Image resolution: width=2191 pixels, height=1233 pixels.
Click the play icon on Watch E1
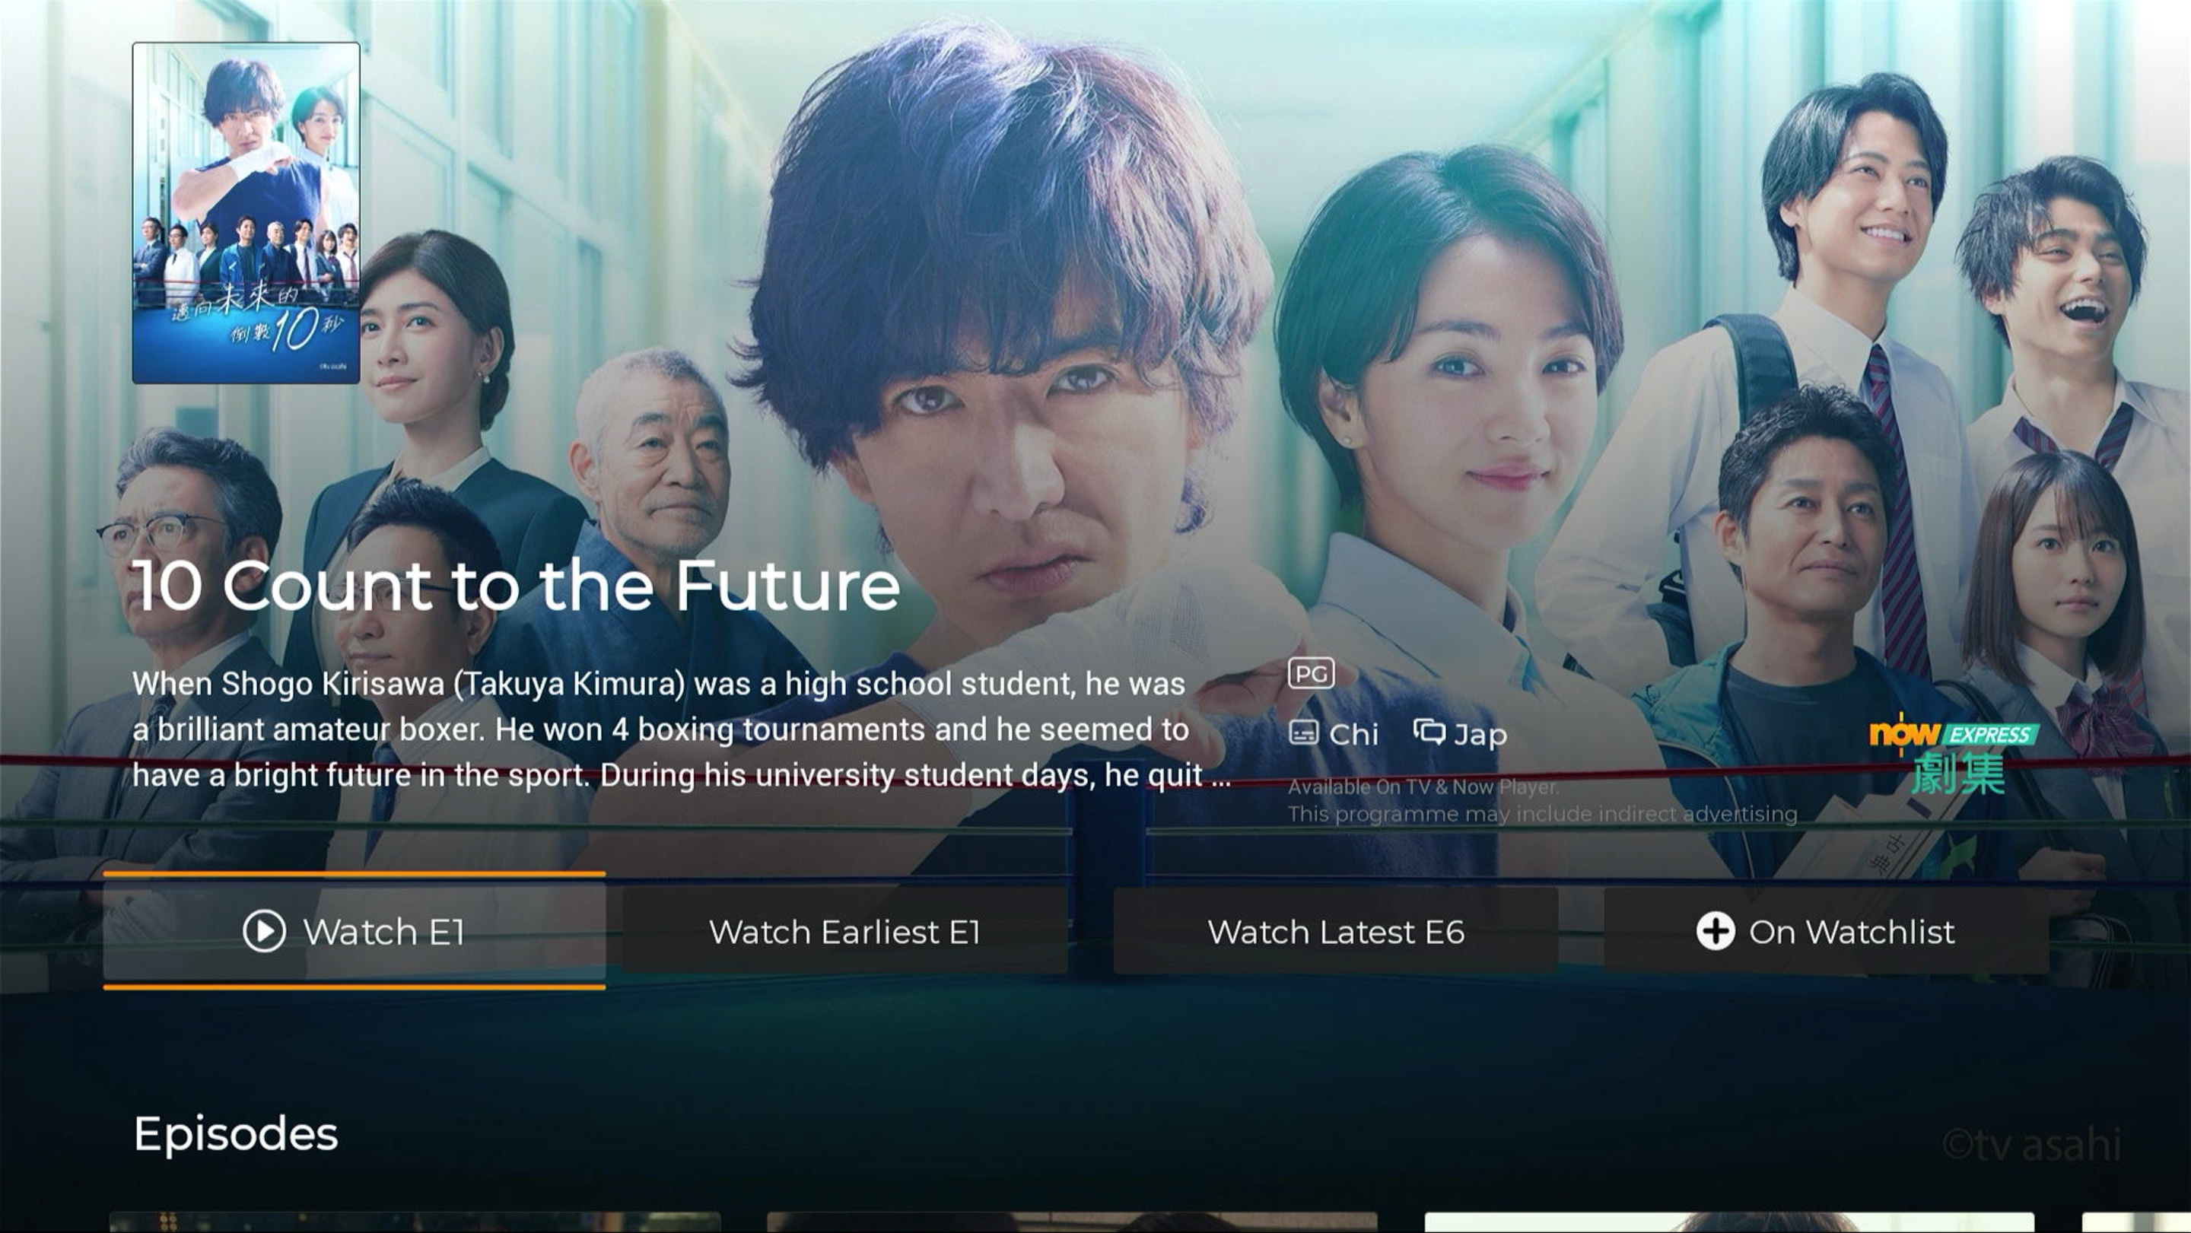point(264,931)
